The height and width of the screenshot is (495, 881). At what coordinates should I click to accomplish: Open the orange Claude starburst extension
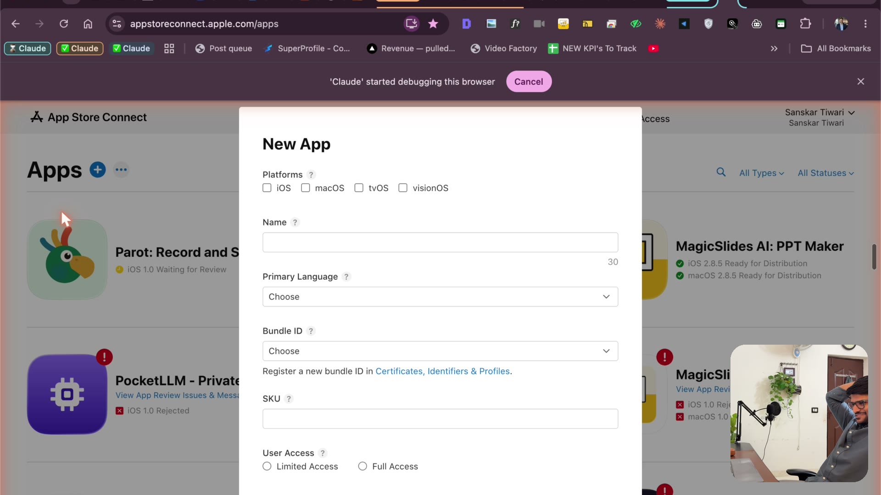660,24
